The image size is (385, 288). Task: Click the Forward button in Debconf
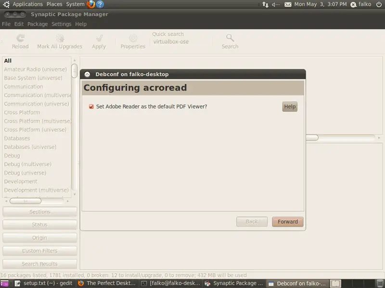(x=288, y=222)
